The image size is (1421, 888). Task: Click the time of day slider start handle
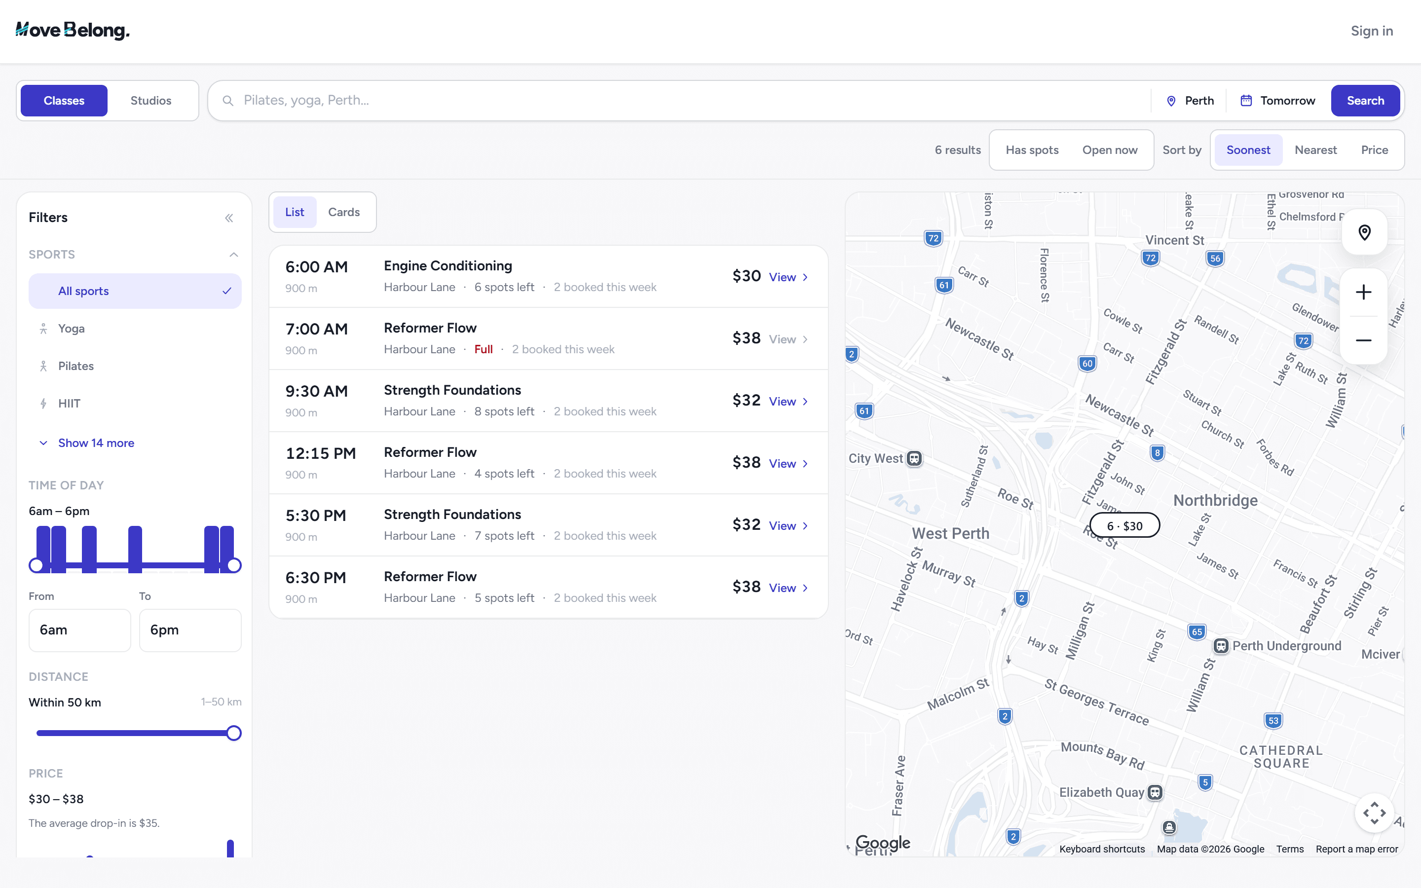[37, 565]
